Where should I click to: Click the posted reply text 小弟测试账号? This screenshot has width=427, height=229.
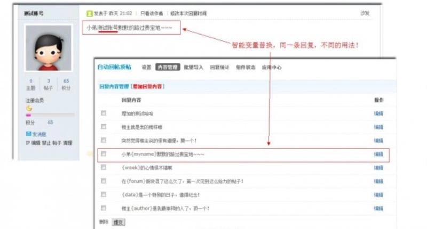(x=129, y=28)
